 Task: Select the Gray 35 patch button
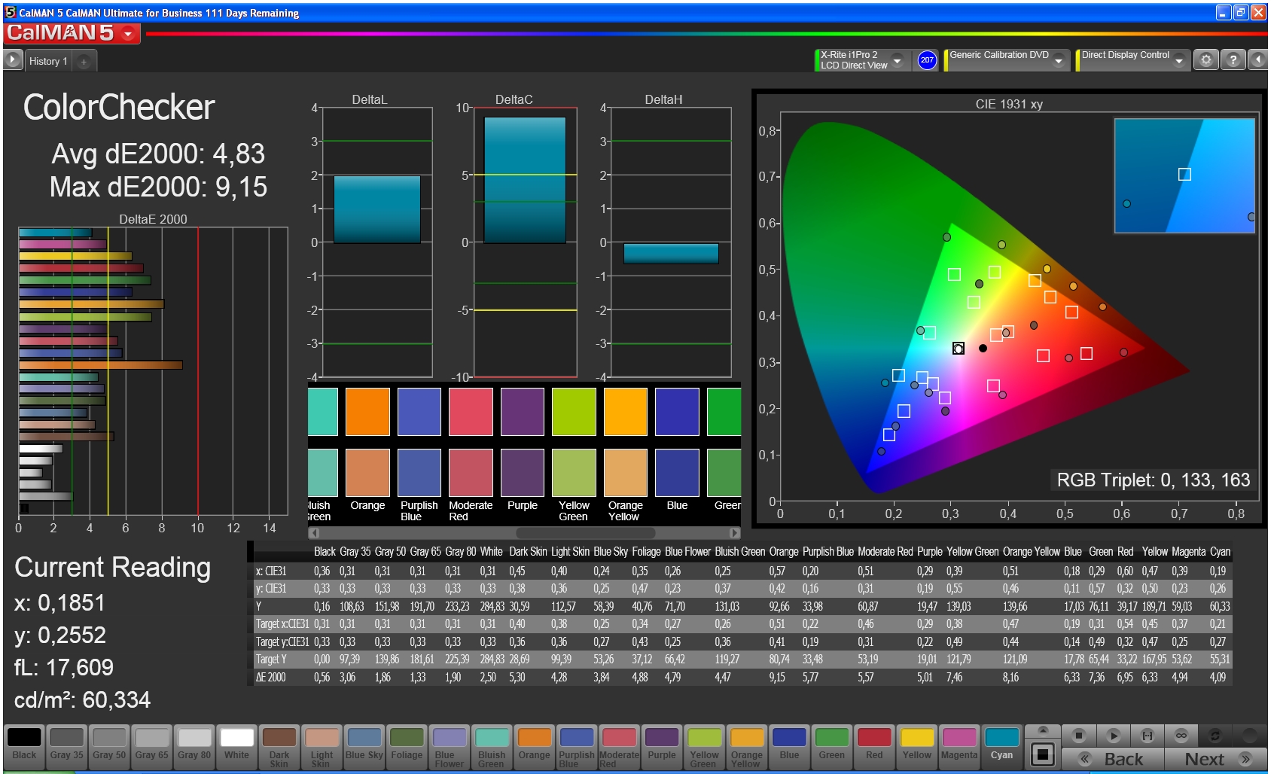67,747
